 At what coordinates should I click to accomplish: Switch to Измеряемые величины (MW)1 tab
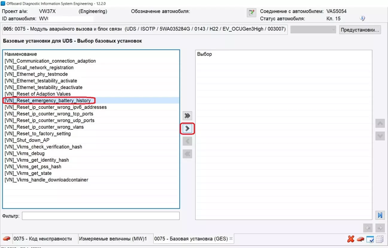[113, 239]
